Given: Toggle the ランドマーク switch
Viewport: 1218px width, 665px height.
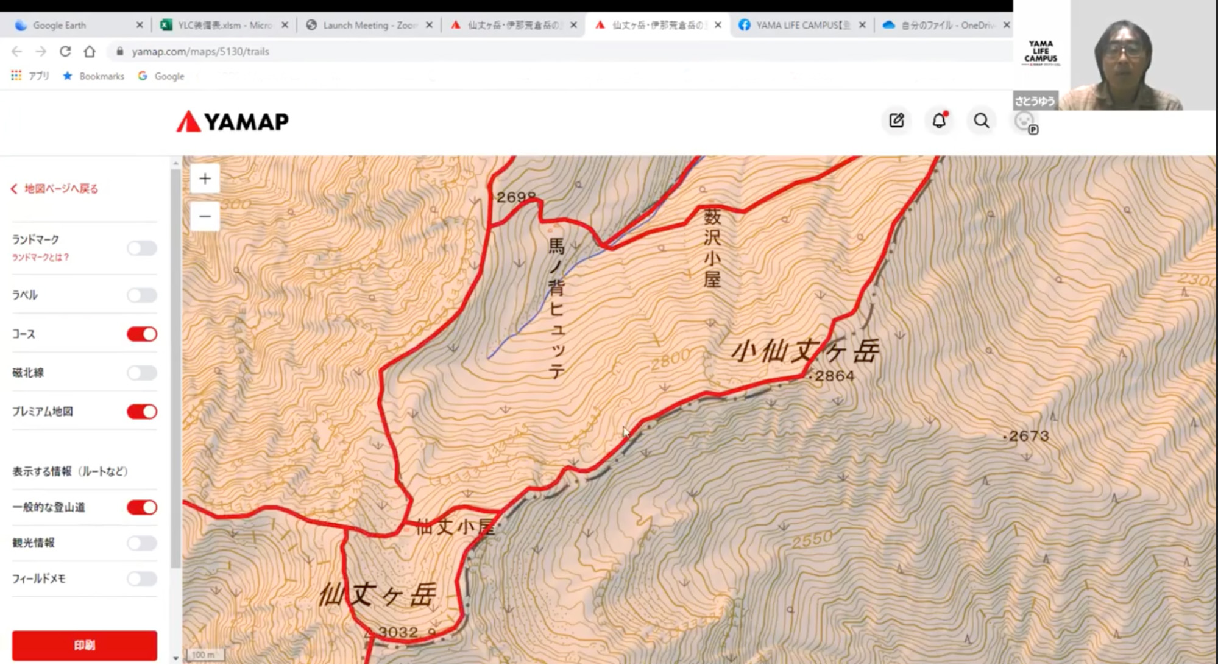Looking at the screenshot, I should click(142, 248).
